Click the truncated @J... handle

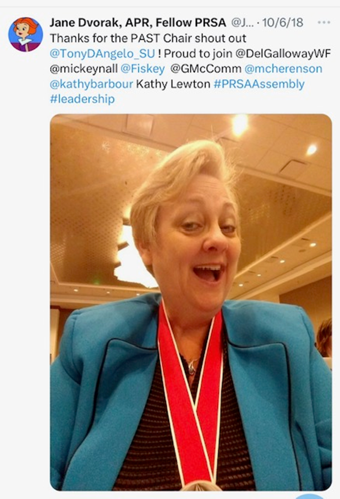click(242, 22)
